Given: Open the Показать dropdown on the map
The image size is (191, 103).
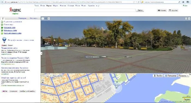Looking at the screenshot, I should click(x=183, y=76).
